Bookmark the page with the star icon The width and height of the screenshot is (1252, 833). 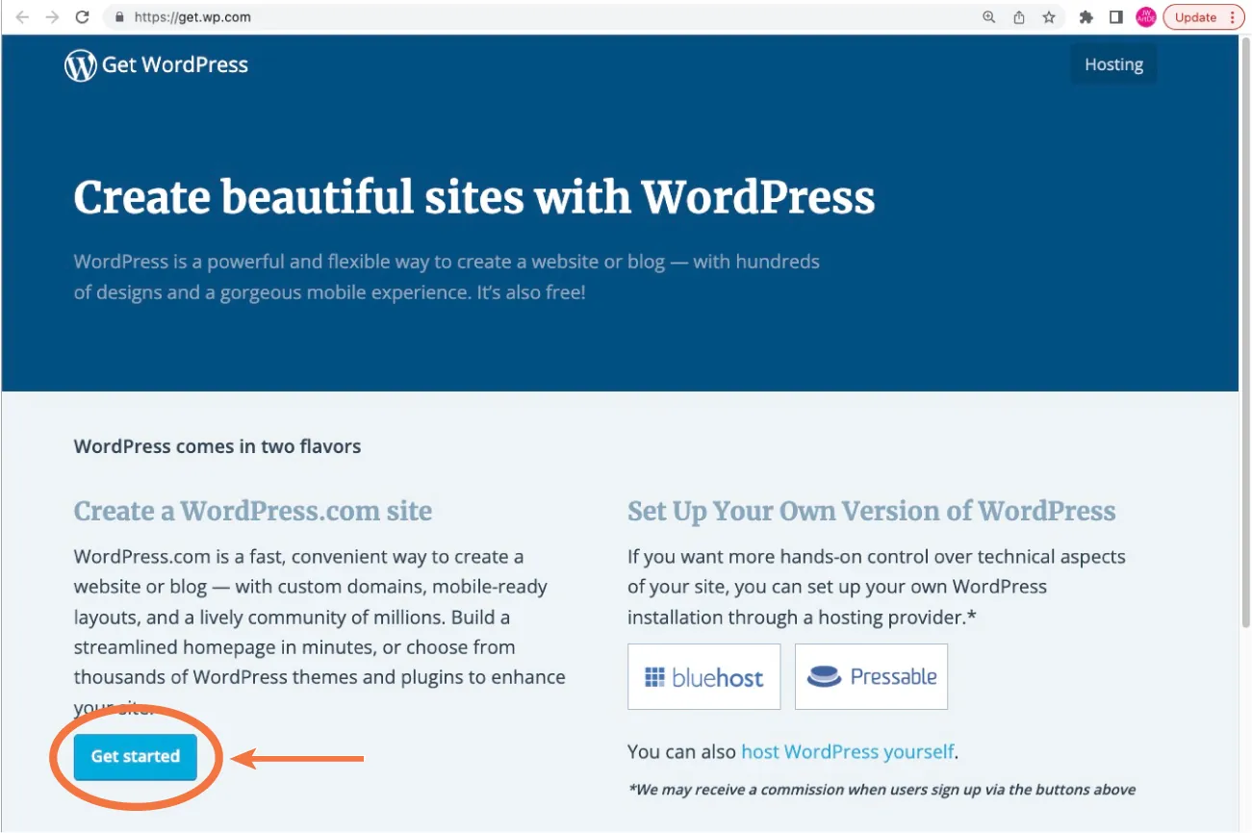[1048, 16]
